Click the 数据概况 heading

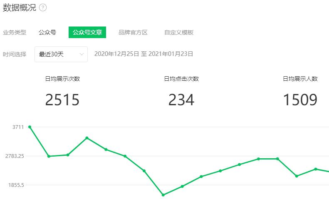19,8
